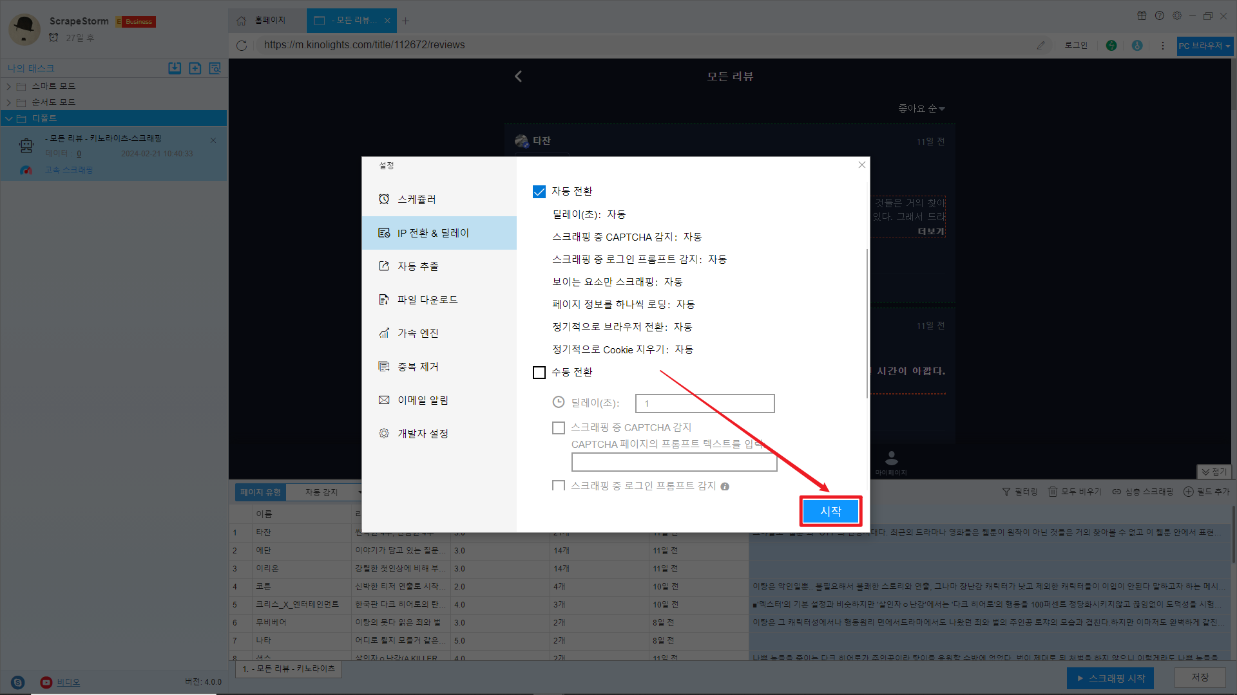Open the 비디오 link
The height and width of the screenshot is (695, 1237).
pos(68,682)
